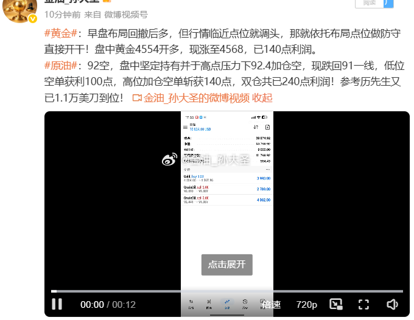This screenshot has width=414, height=320.
Task: Click the Weibo logo watermark in video
Action: [x=169, y=159]
